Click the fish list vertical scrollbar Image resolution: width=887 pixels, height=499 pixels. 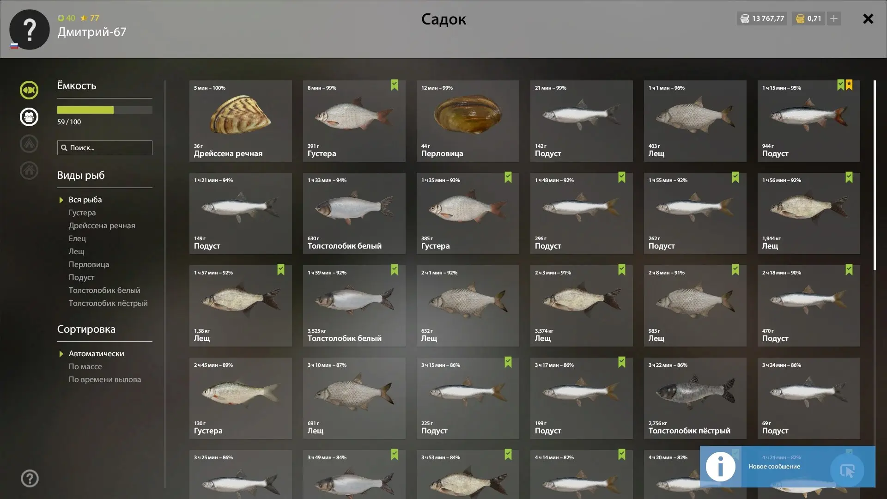point(875,176)
